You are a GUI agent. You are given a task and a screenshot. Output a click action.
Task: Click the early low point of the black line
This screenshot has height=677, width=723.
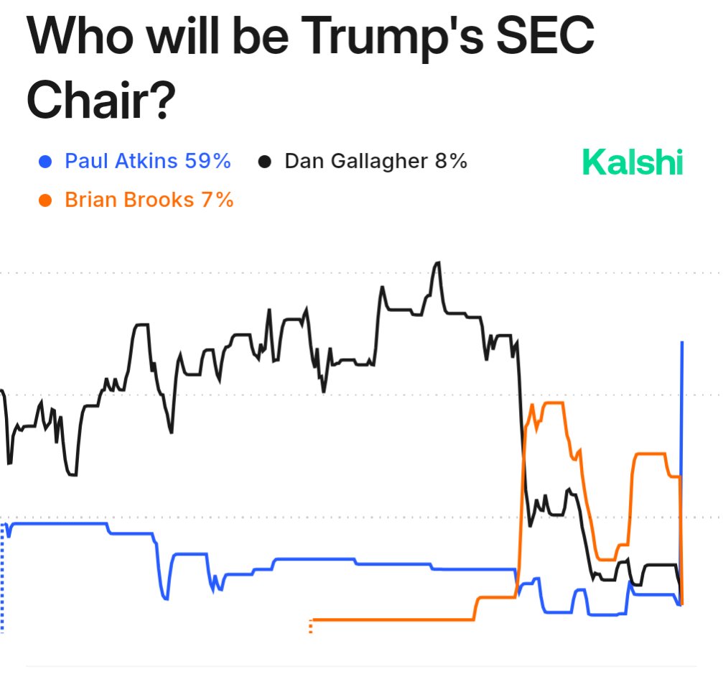tap(71, 474)
